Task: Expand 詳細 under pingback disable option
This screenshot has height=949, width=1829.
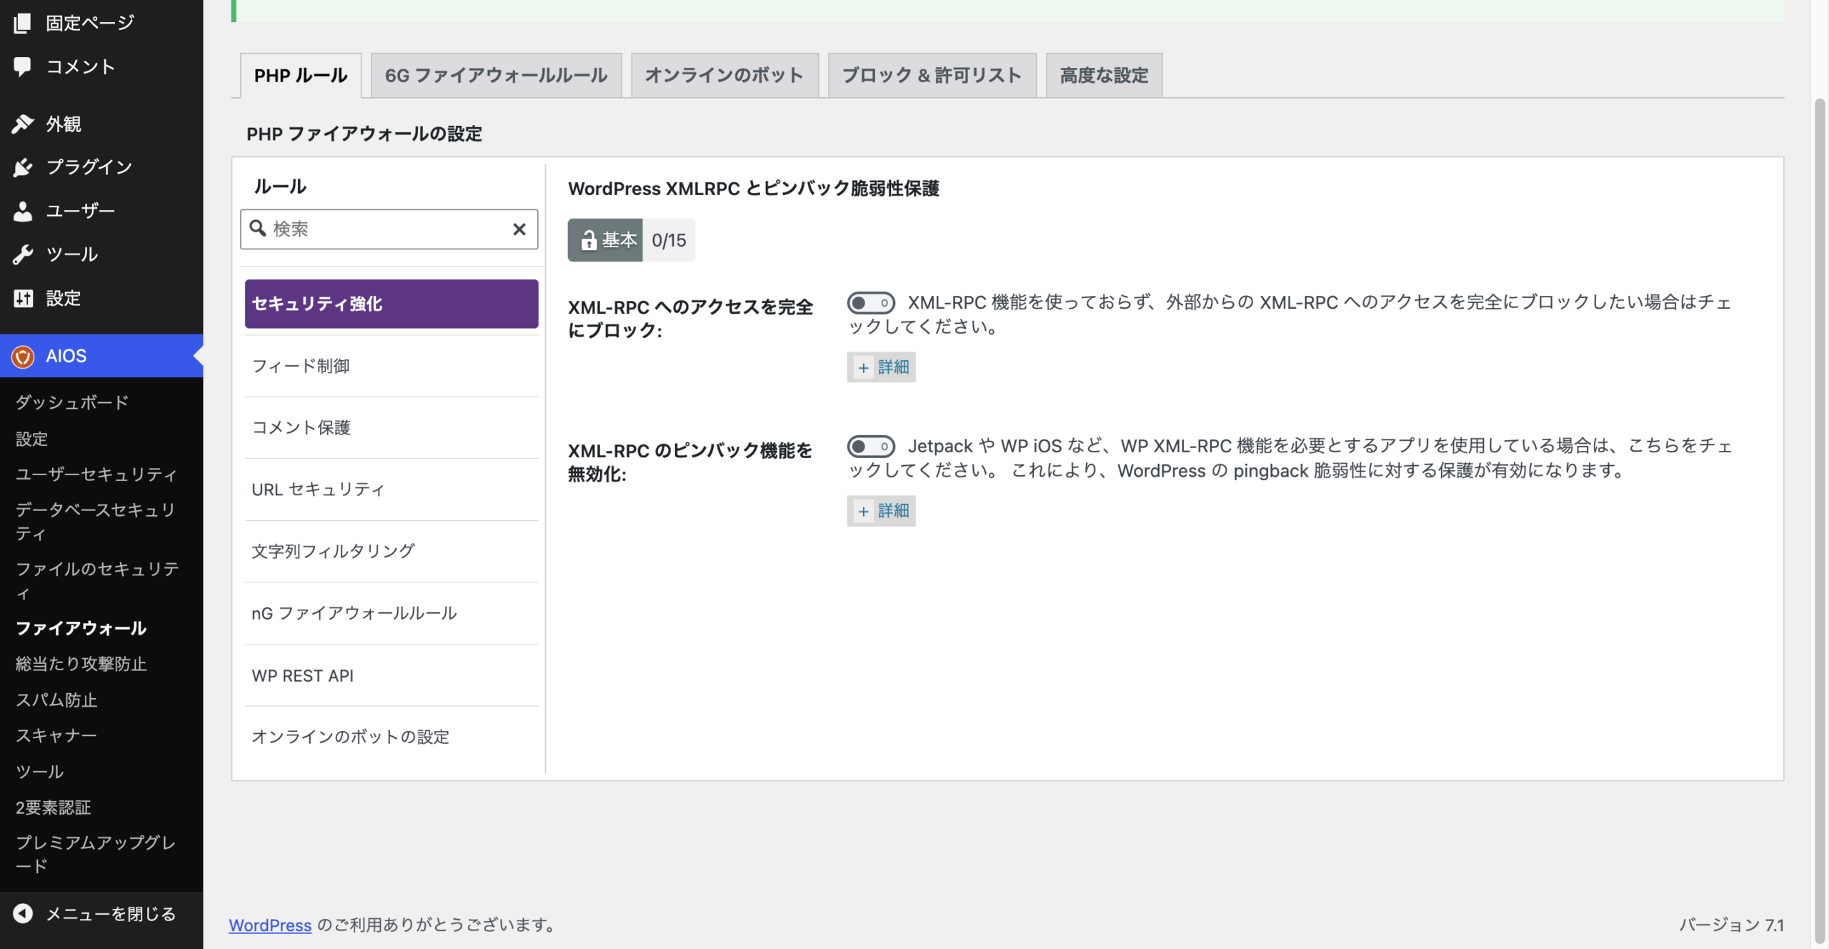Action: tap(881, 510)
